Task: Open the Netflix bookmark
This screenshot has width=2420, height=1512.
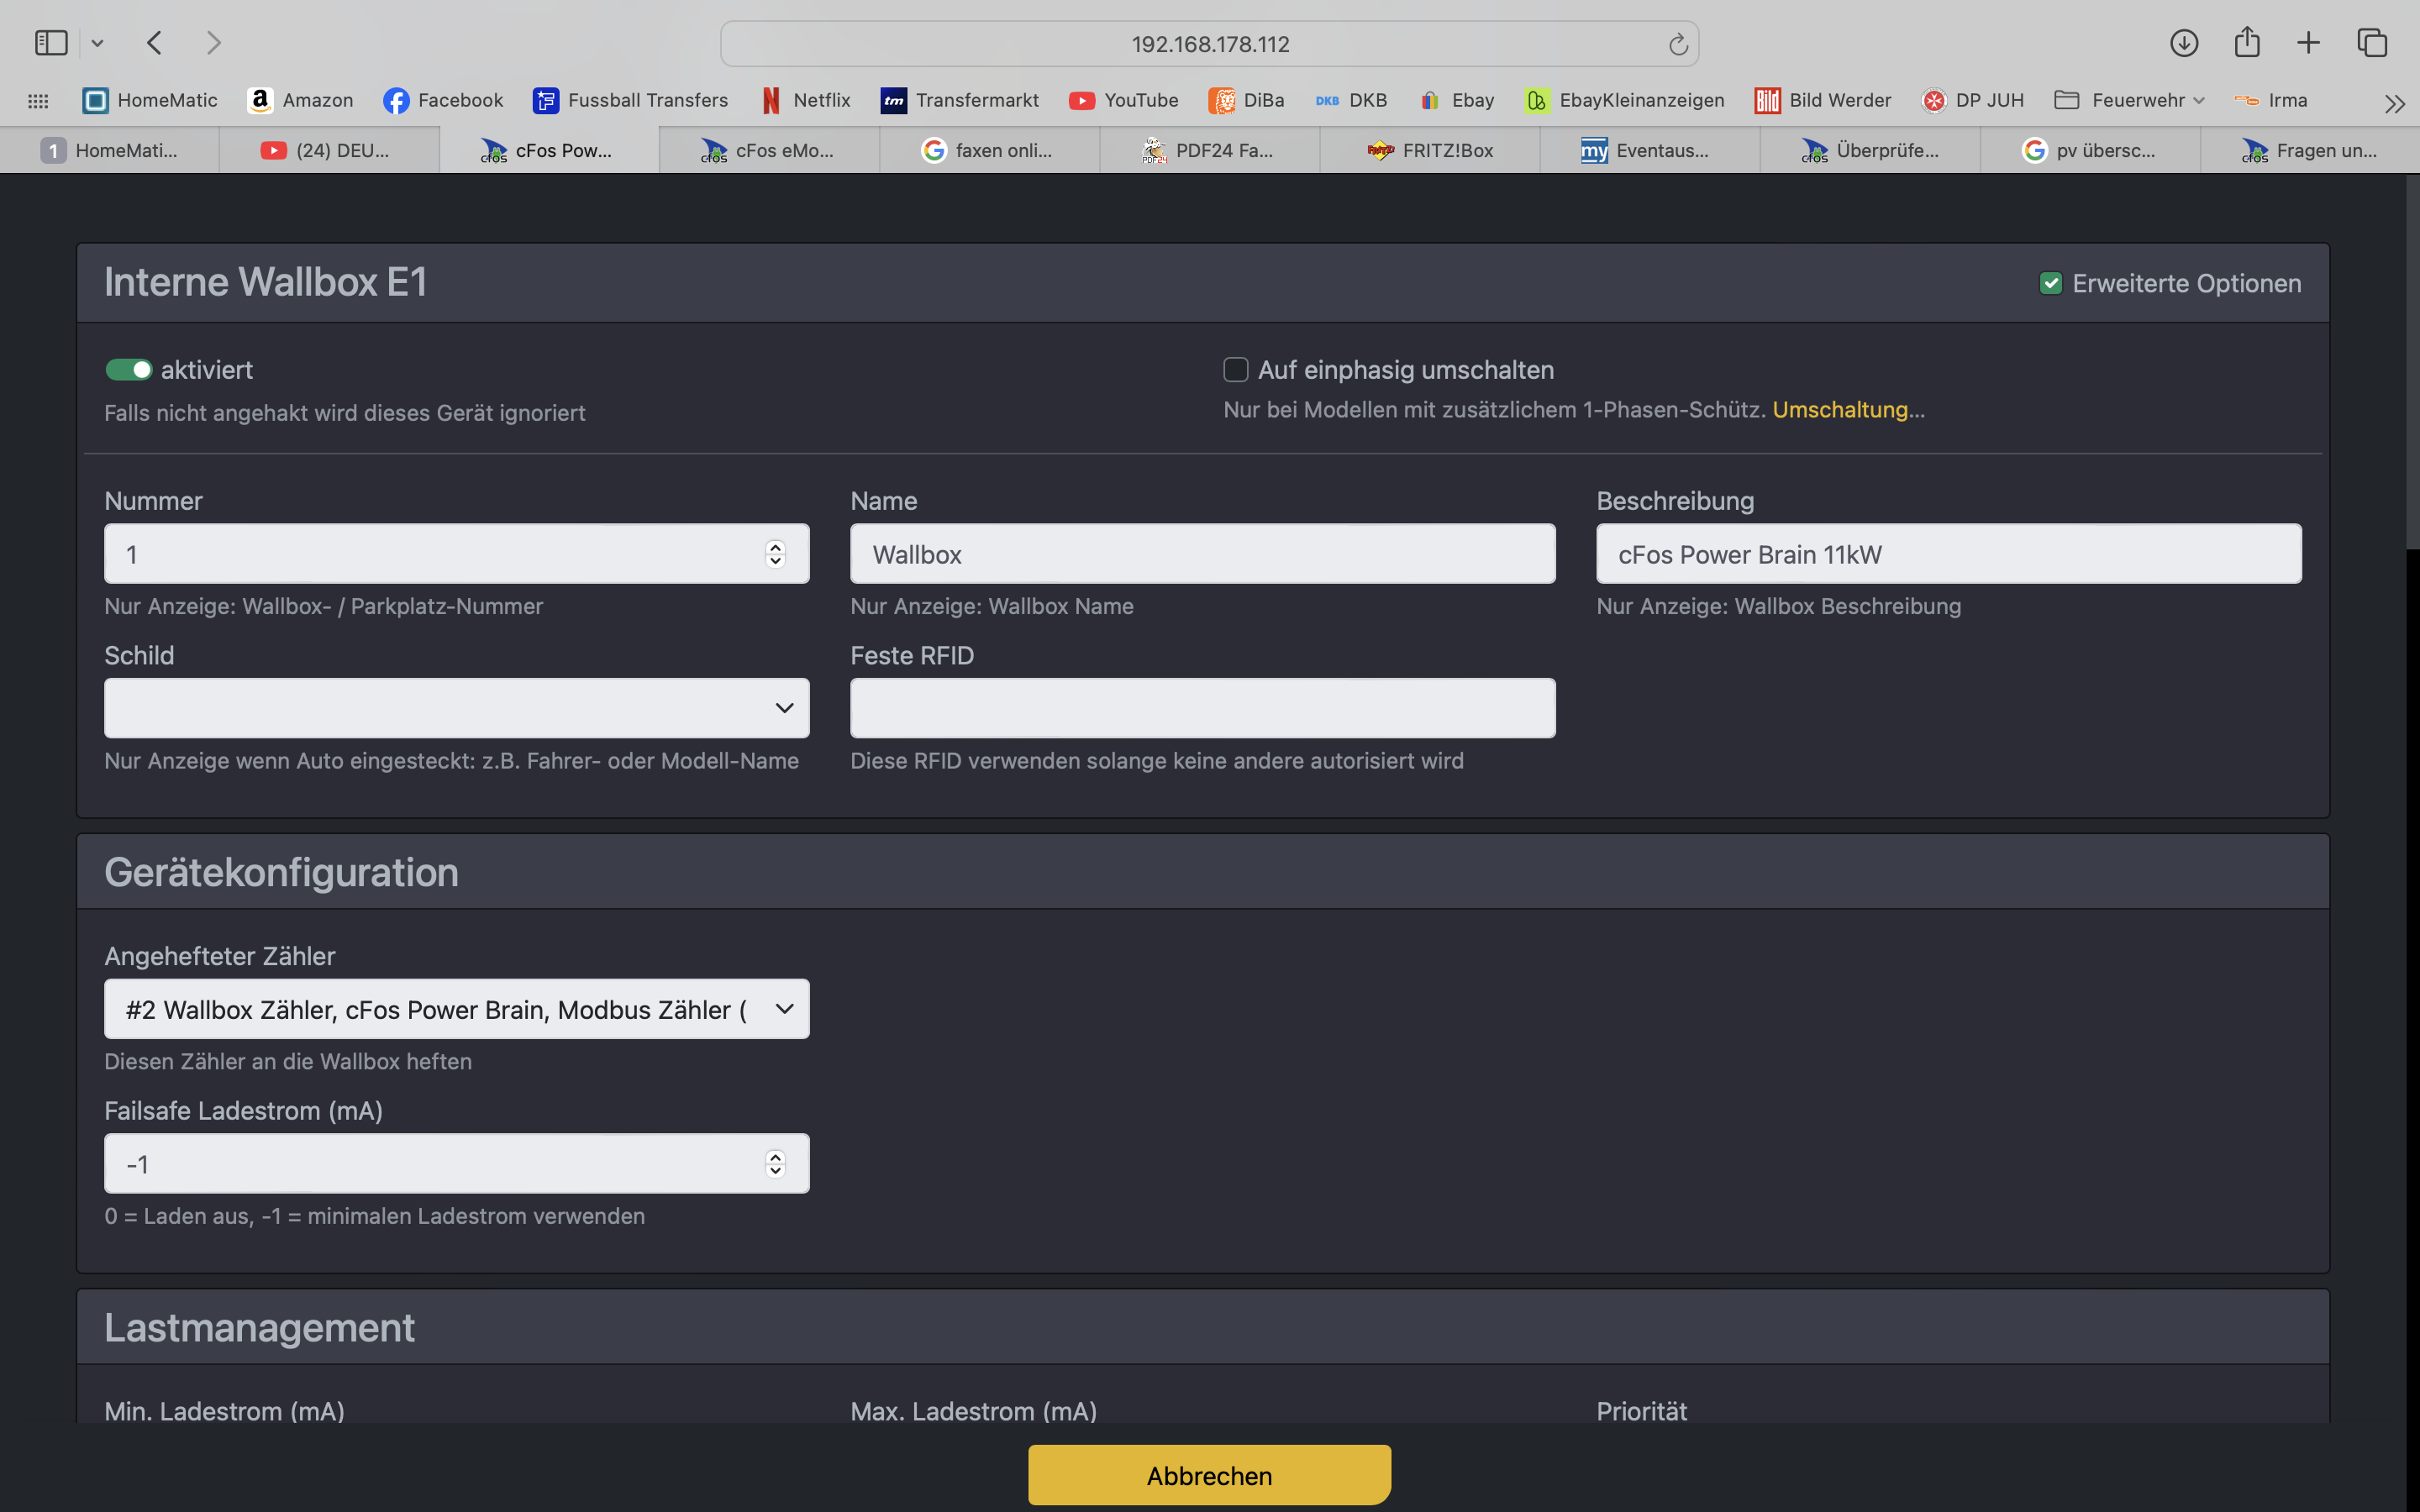Action: pos(806,100)
